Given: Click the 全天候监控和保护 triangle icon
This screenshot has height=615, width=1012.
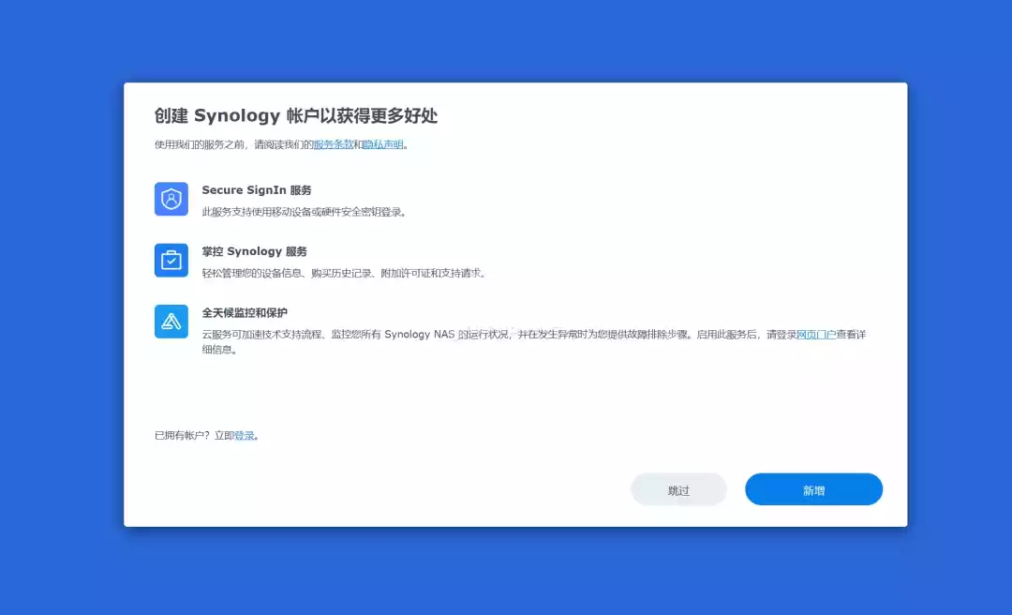Looking at the screenshot, I should click(x=171, y=322).
